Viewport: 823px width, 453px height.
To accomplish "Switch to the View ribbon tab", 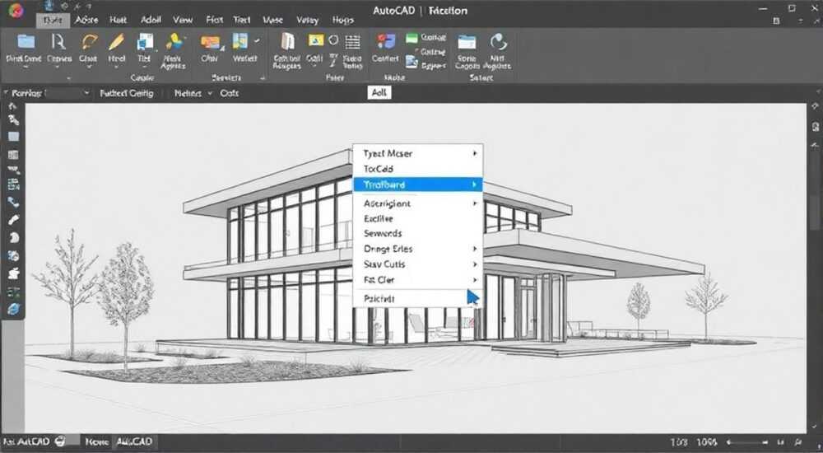I will [x=183, y=20].
